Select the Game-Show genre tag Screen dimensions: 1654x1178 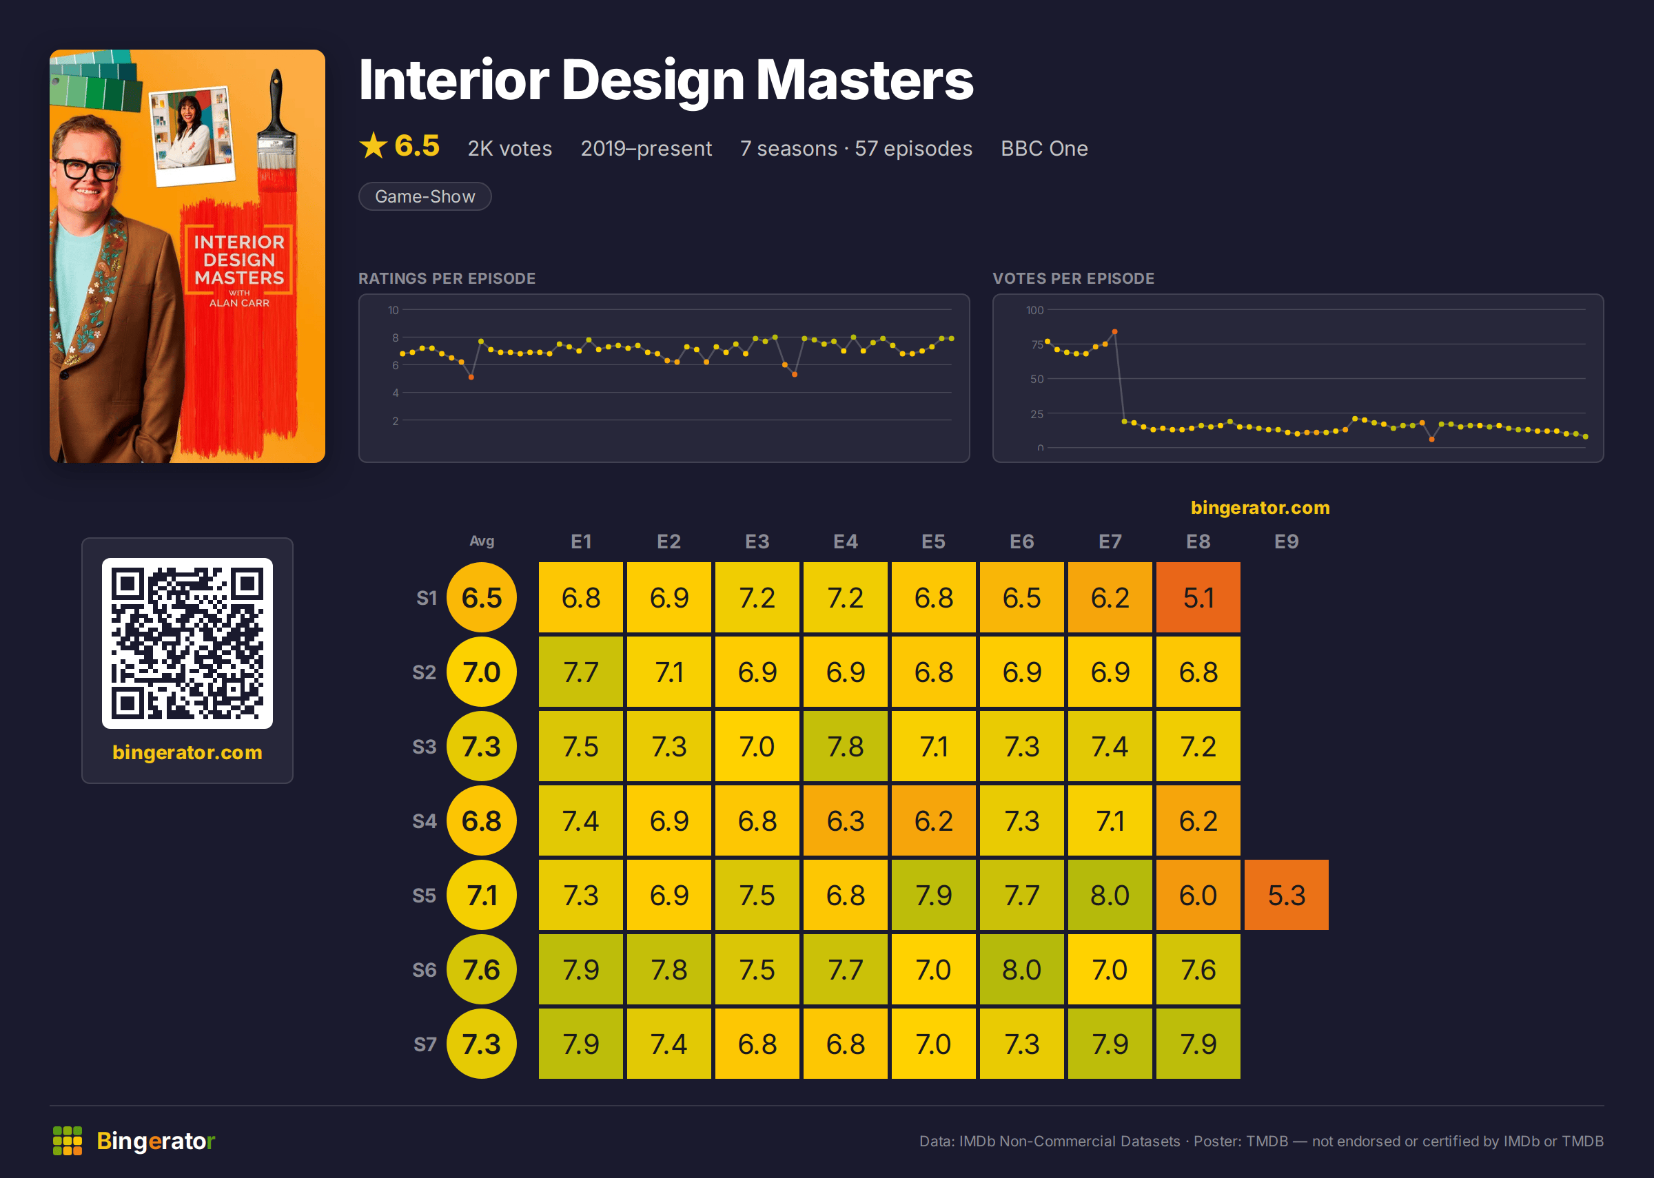[425, 196]
